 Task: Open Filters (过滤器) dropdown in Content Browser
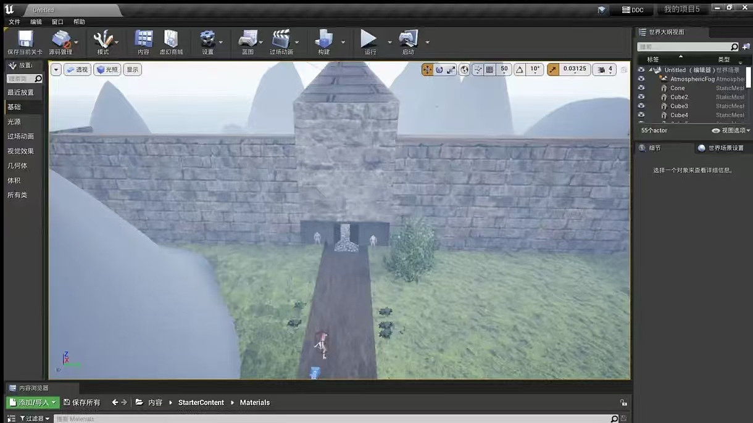[x=35, y=419]
